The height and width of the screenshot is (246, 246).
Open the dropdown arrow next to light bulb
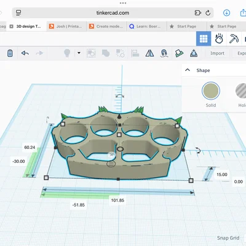[x=79, y=53]
